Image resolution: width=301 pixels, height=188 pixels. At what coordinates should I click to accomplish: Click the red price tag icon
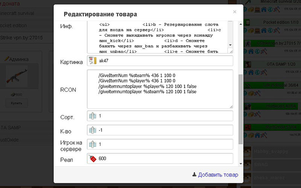pos(93,159)
